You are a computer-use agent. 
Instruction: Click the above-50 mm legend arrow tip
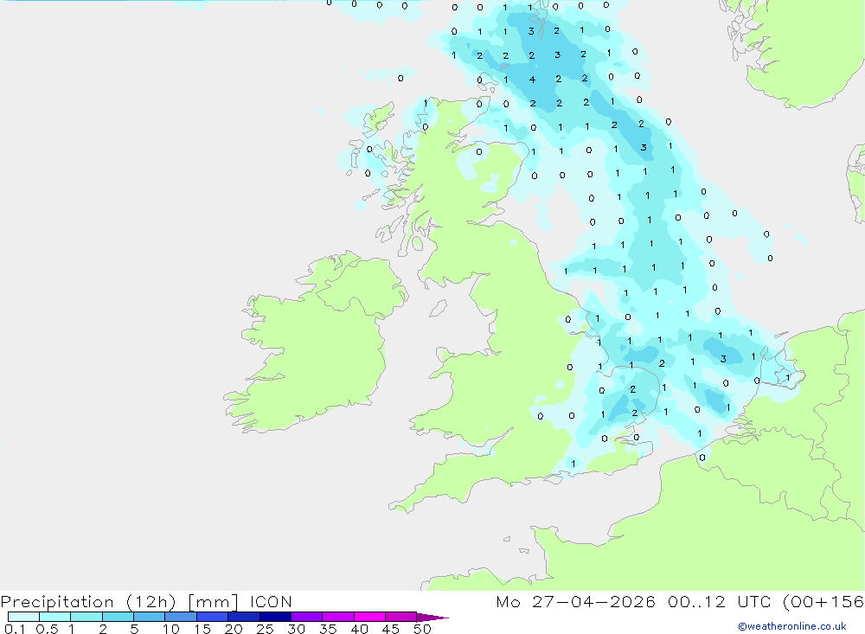point(432,617)
